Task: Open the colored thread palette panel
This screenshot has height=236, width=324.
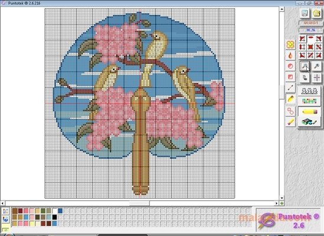Action: [309, 101]
